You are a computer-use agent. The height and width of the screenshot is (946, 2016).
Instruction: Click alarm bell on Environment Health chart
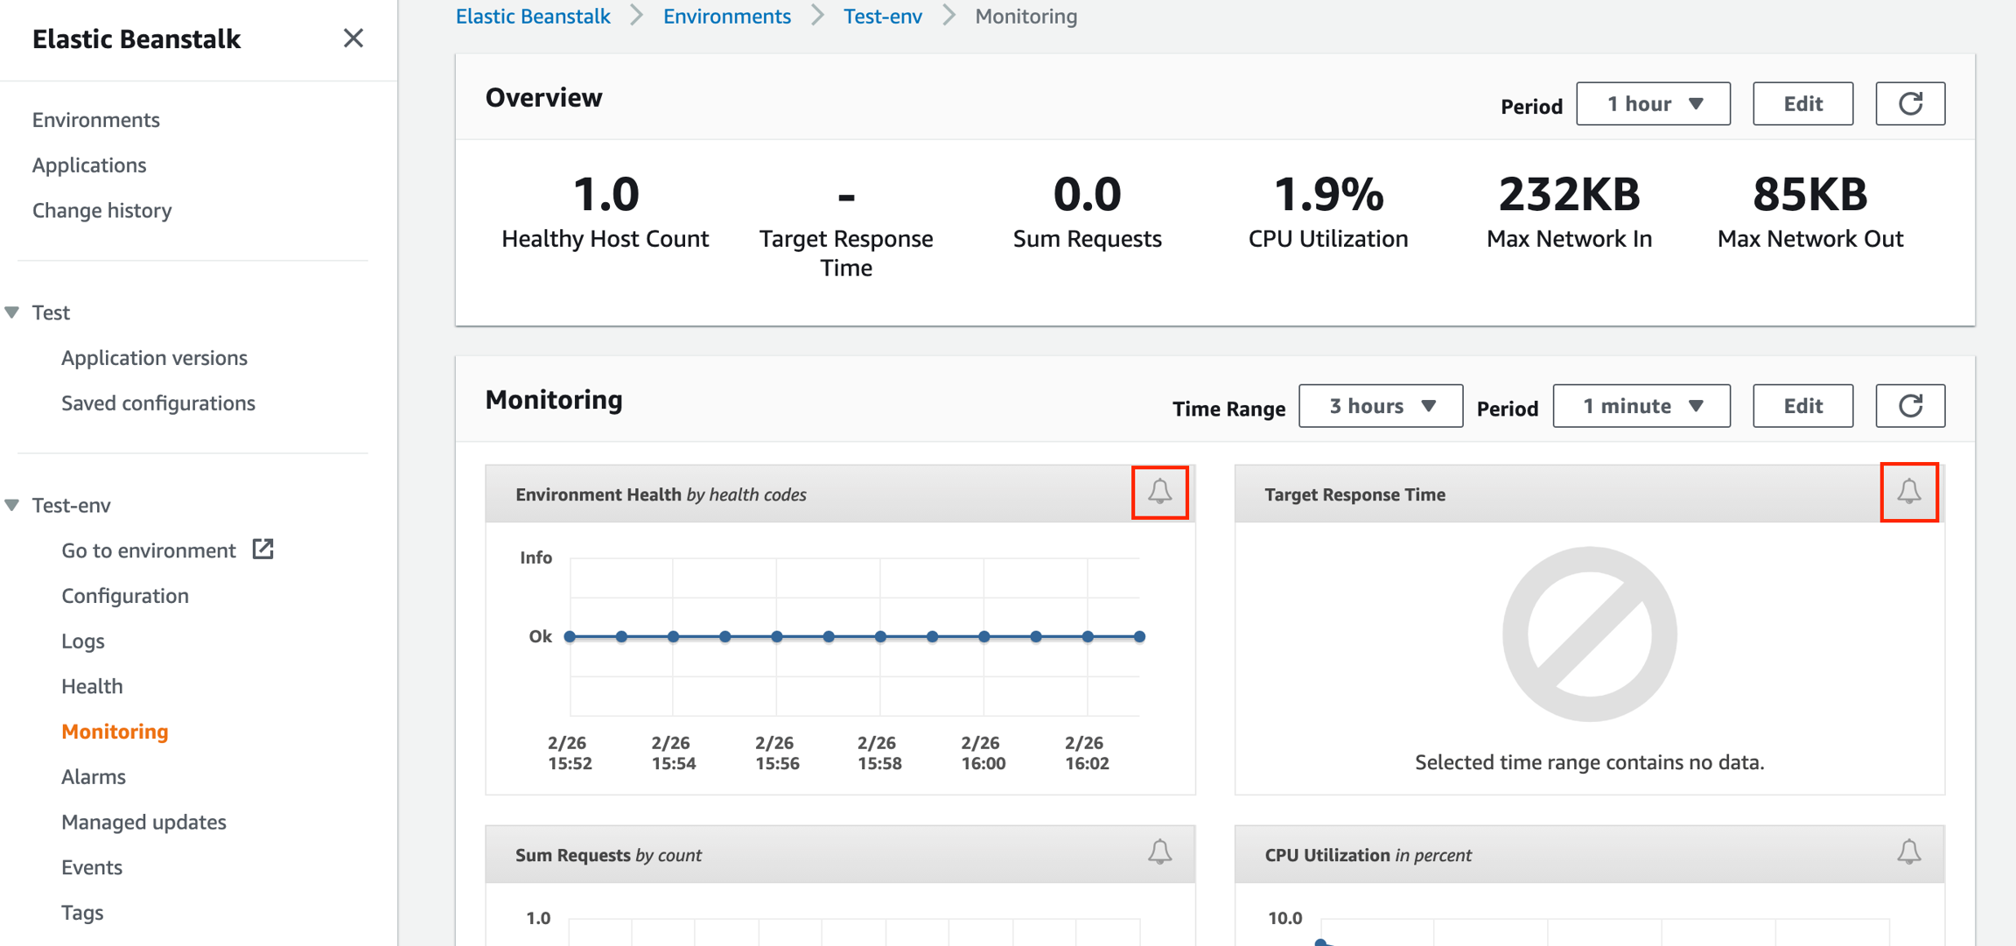(1160, 492)
